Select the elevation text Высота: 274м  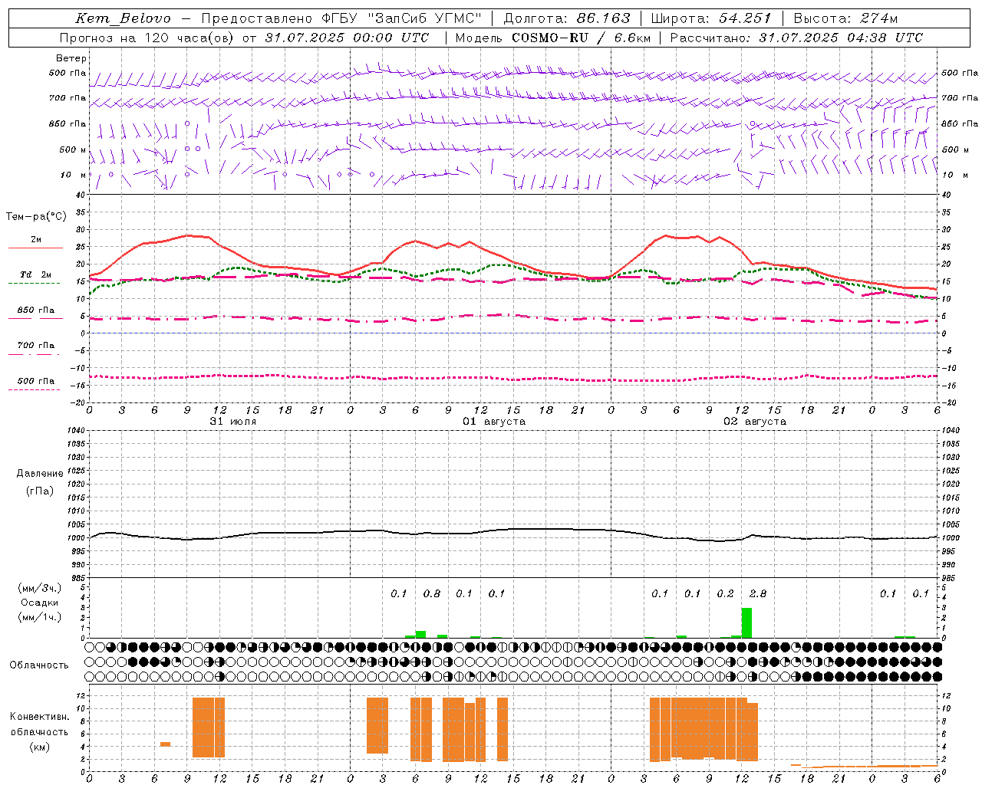[x=845, y=18]
